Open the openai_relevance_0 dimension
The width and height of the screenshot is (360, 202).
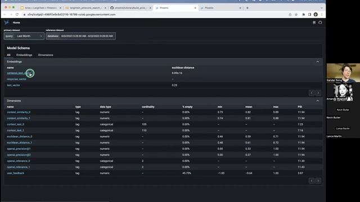tap(19, 161)
